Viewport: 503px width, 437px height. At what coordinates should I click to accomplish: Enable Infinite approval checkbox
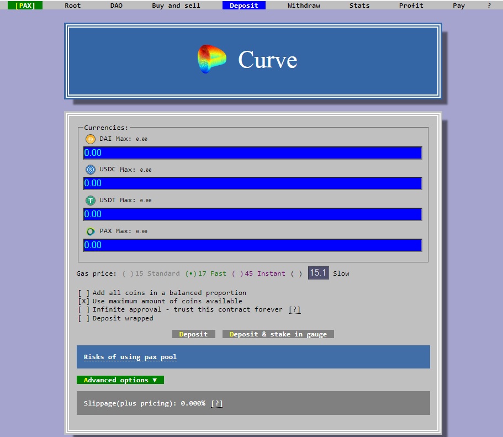point(83,309)
